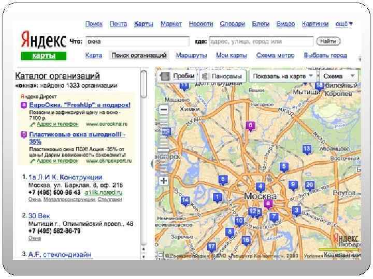Switch to the Мои карты tab

[x=231, y=55]
